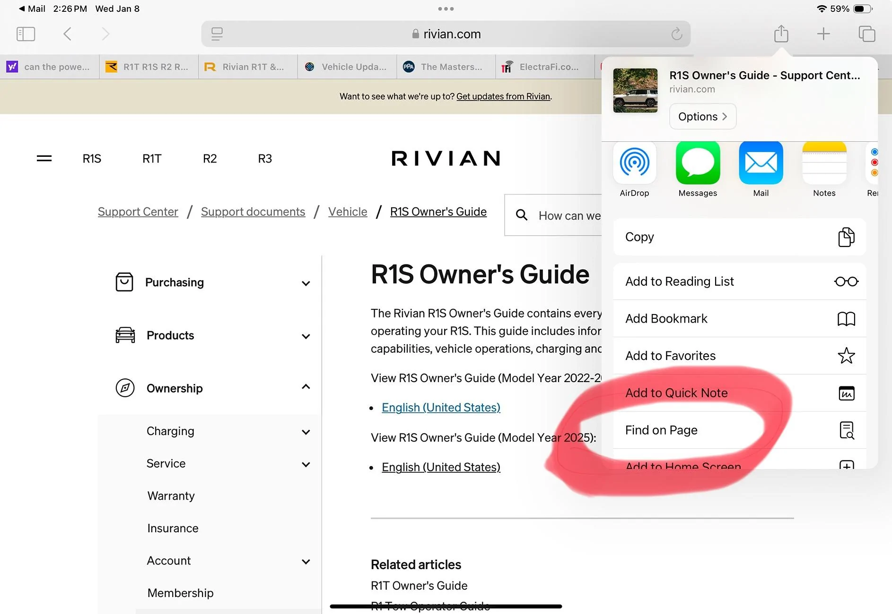Share page via AirDrop

click(635, 170)
